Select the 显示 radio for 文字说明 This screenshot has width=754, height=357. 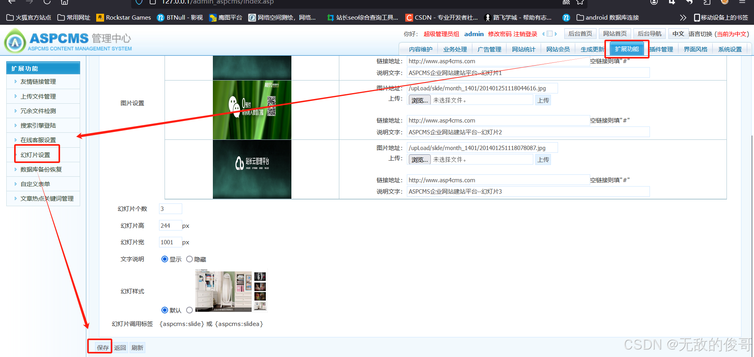tap(165, 259)
